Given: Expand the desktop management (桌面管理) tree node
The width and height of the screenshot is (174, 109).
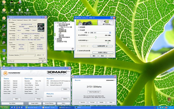Looking at the screenshot, I should pos(56,39).
